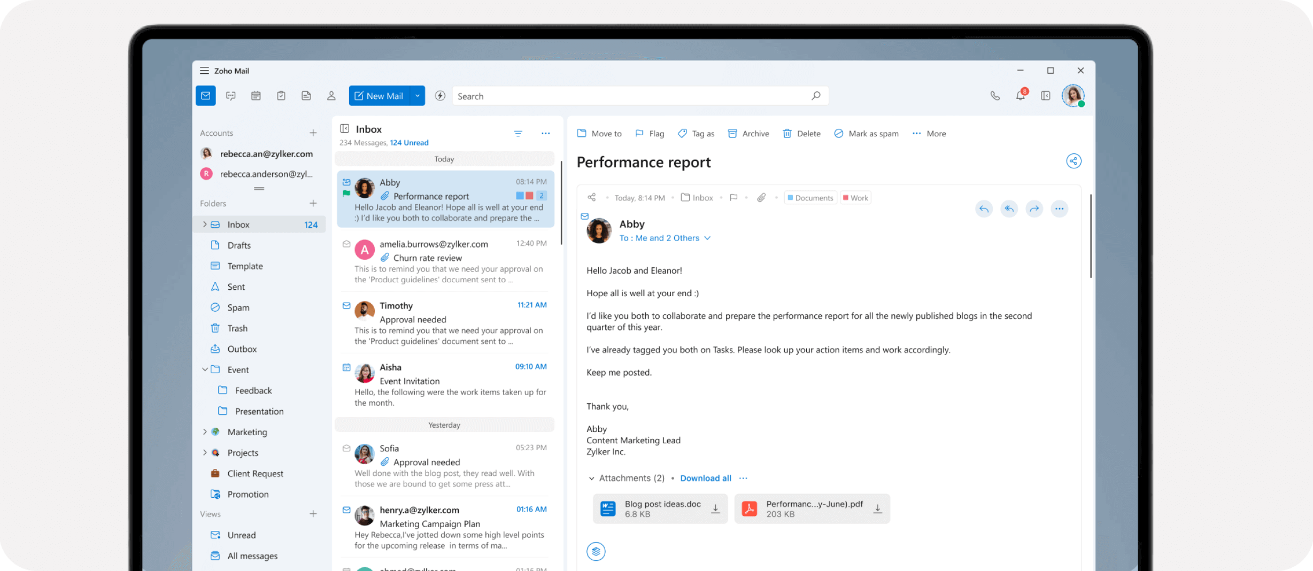Screen dimensions: 1313x571
Task: Collapse the Attachments (2) section
Action: coord(591,479)
